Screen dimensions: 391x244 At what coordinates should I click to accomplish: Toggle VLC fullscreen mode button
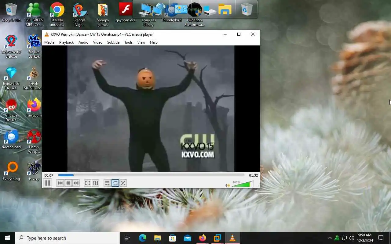[x=87, y=183]
